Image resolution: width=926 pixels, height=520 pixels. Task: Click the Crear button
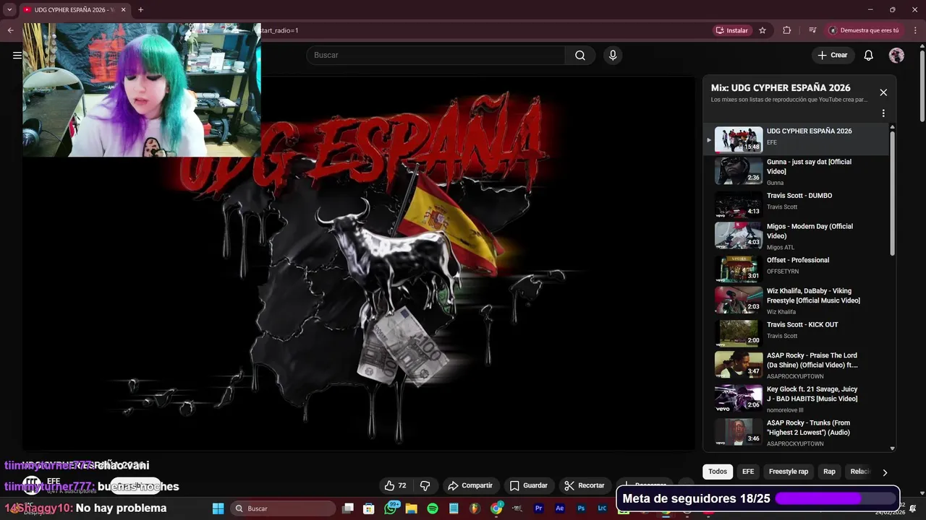(833, 55)
